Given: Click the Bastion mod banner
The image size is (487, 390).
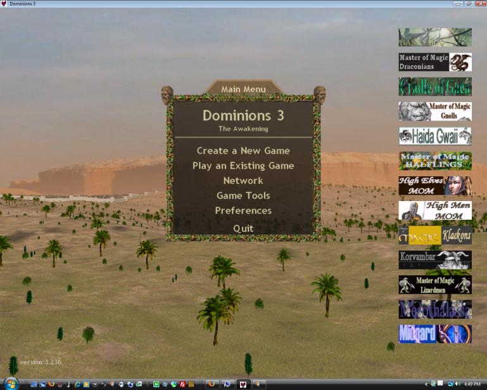Looking at the screenshot, I should [x=435, y=37].
